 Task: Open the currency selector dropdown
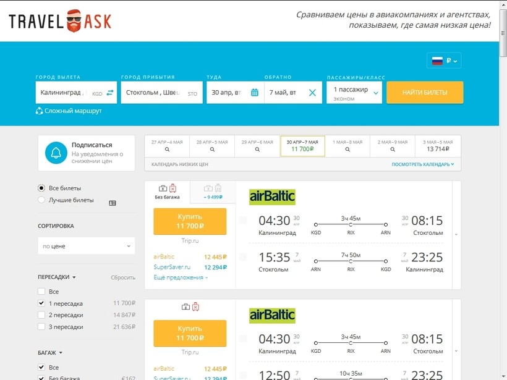444,61
